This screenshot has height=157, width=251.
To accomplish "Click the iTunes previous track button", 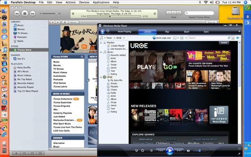I will 17,14.
